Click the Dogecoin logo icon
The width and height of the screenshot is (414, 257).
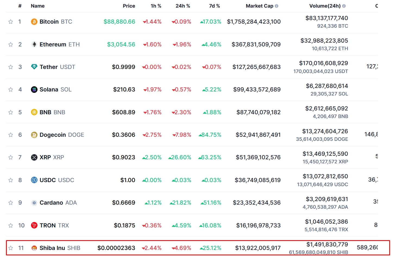click(34, 135)
